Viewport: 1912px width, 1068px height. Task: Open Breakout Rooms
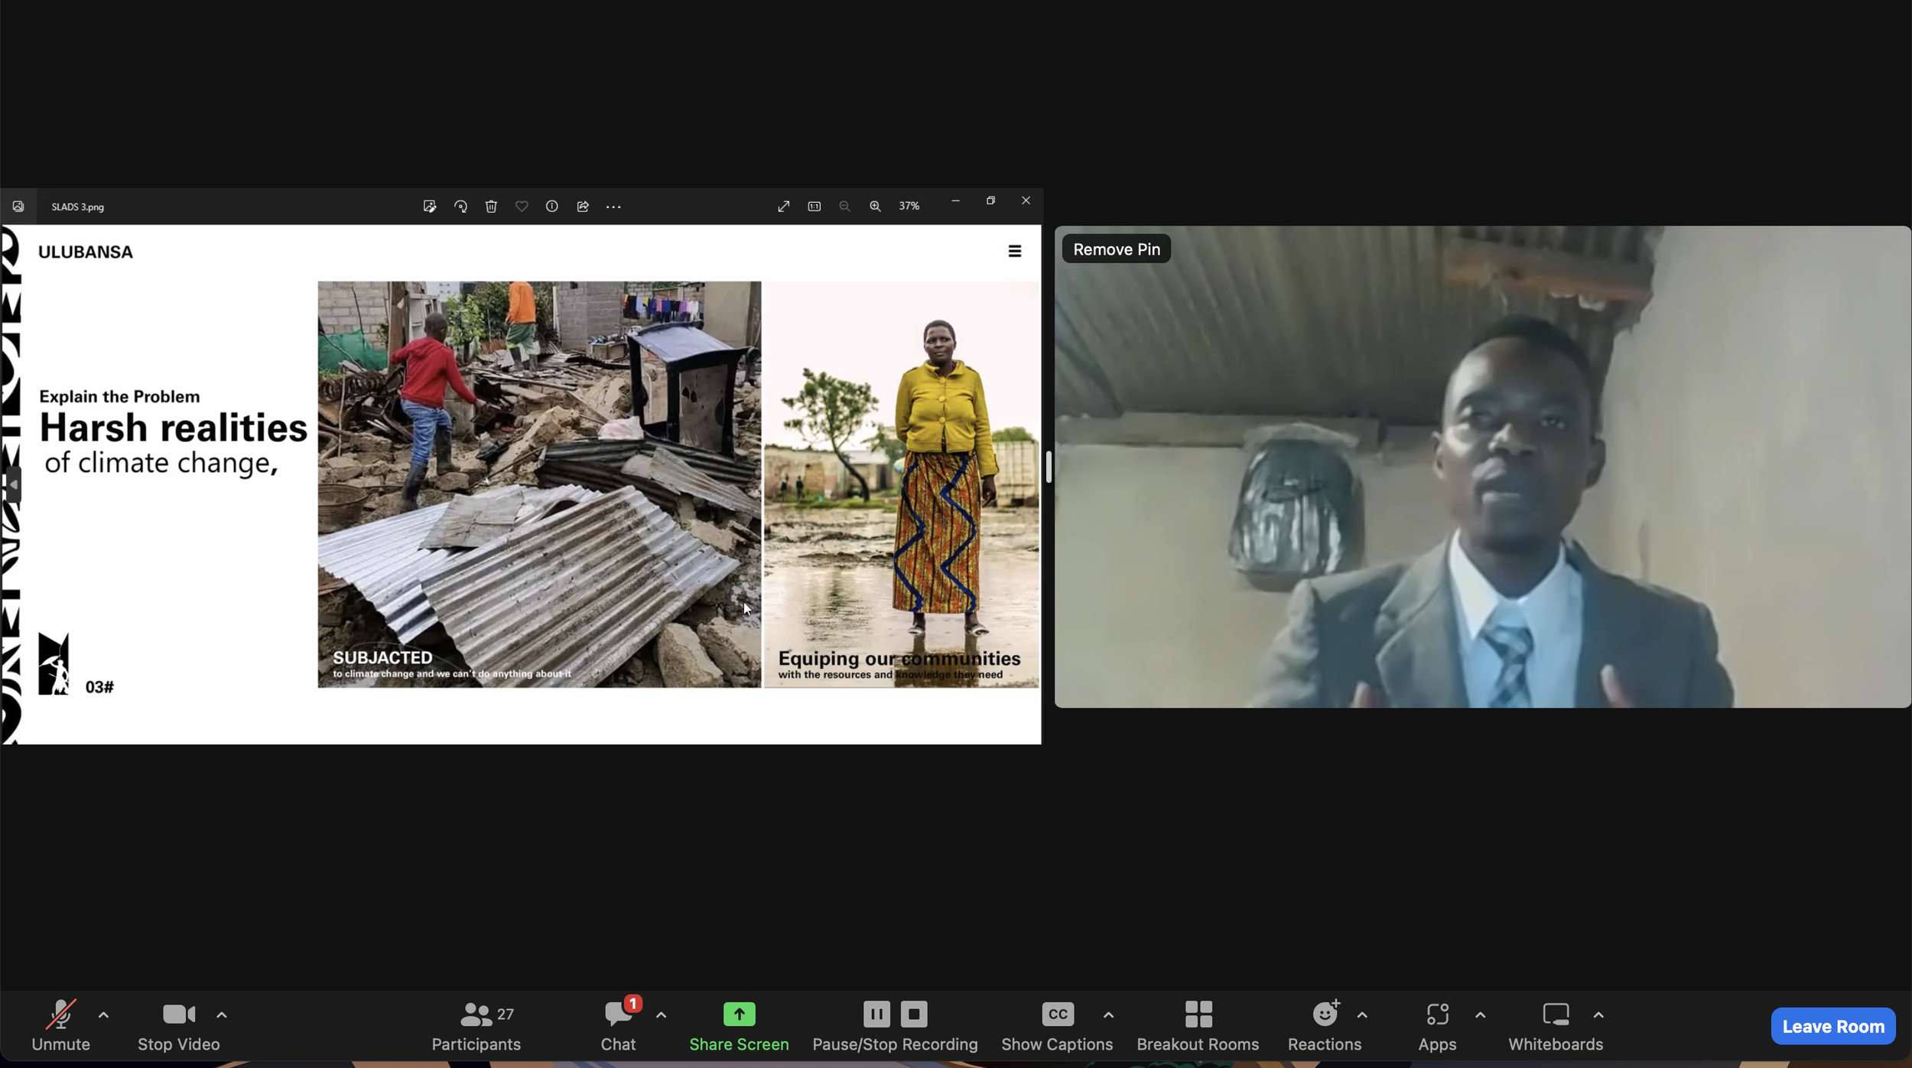coord(1198,1025)
